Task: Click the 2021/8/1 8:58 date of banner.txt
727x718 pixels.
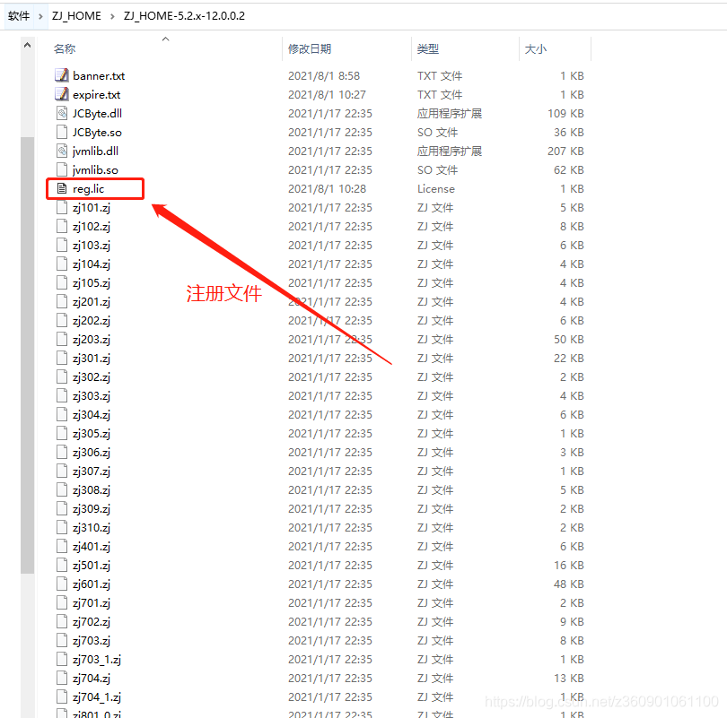Action: click(324, 75)
